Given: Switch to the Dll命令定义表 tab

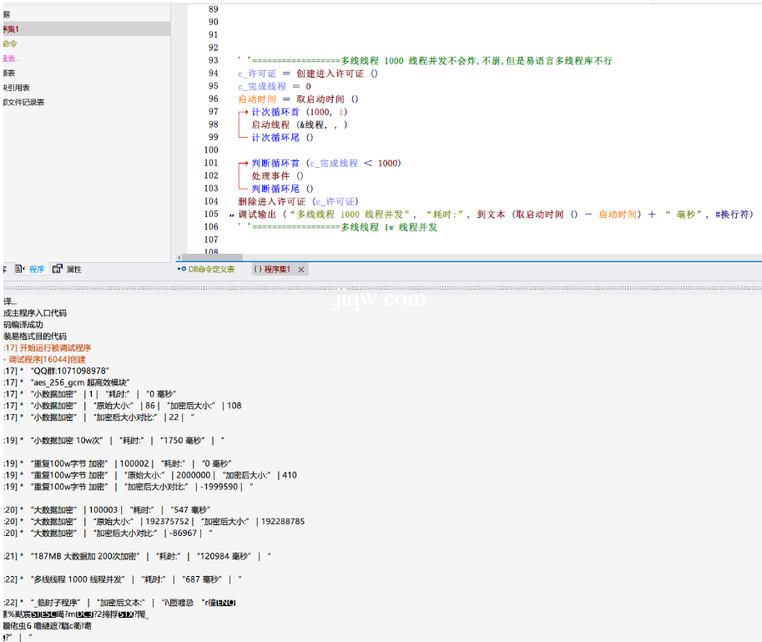Looking at the screenshot, I should tap(210, 270).
